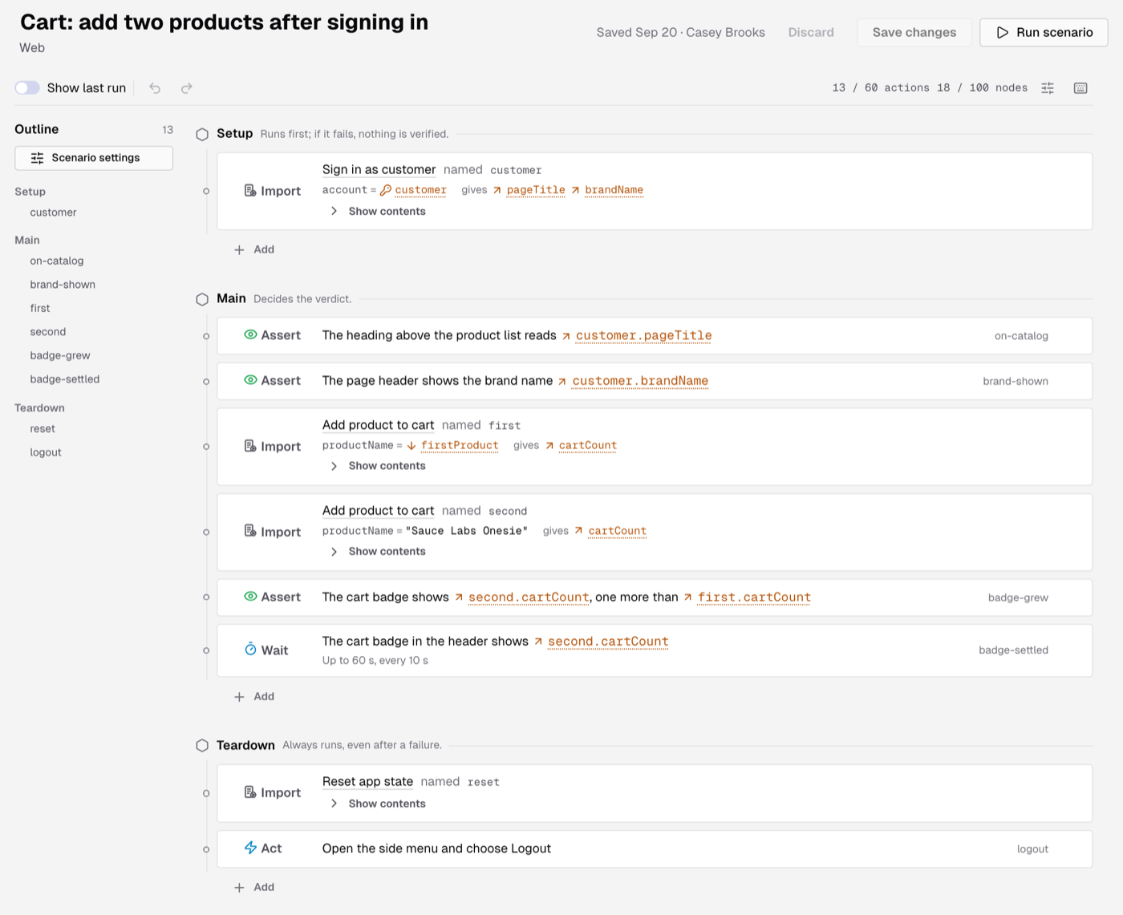1123x915 pixels.
Task: Click the eye icon on on-catalog Assert
Action: click(x=250, y=335)
